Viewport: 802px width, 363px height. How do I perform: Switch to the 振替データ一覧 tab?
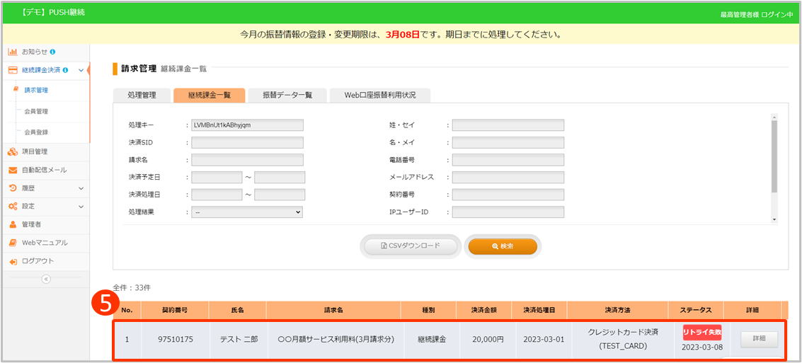click(287, 95)
